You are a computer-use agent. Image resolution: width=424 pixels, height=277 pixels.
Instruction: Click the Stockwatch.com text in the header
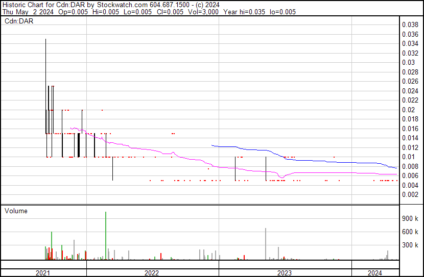point(119,5)
